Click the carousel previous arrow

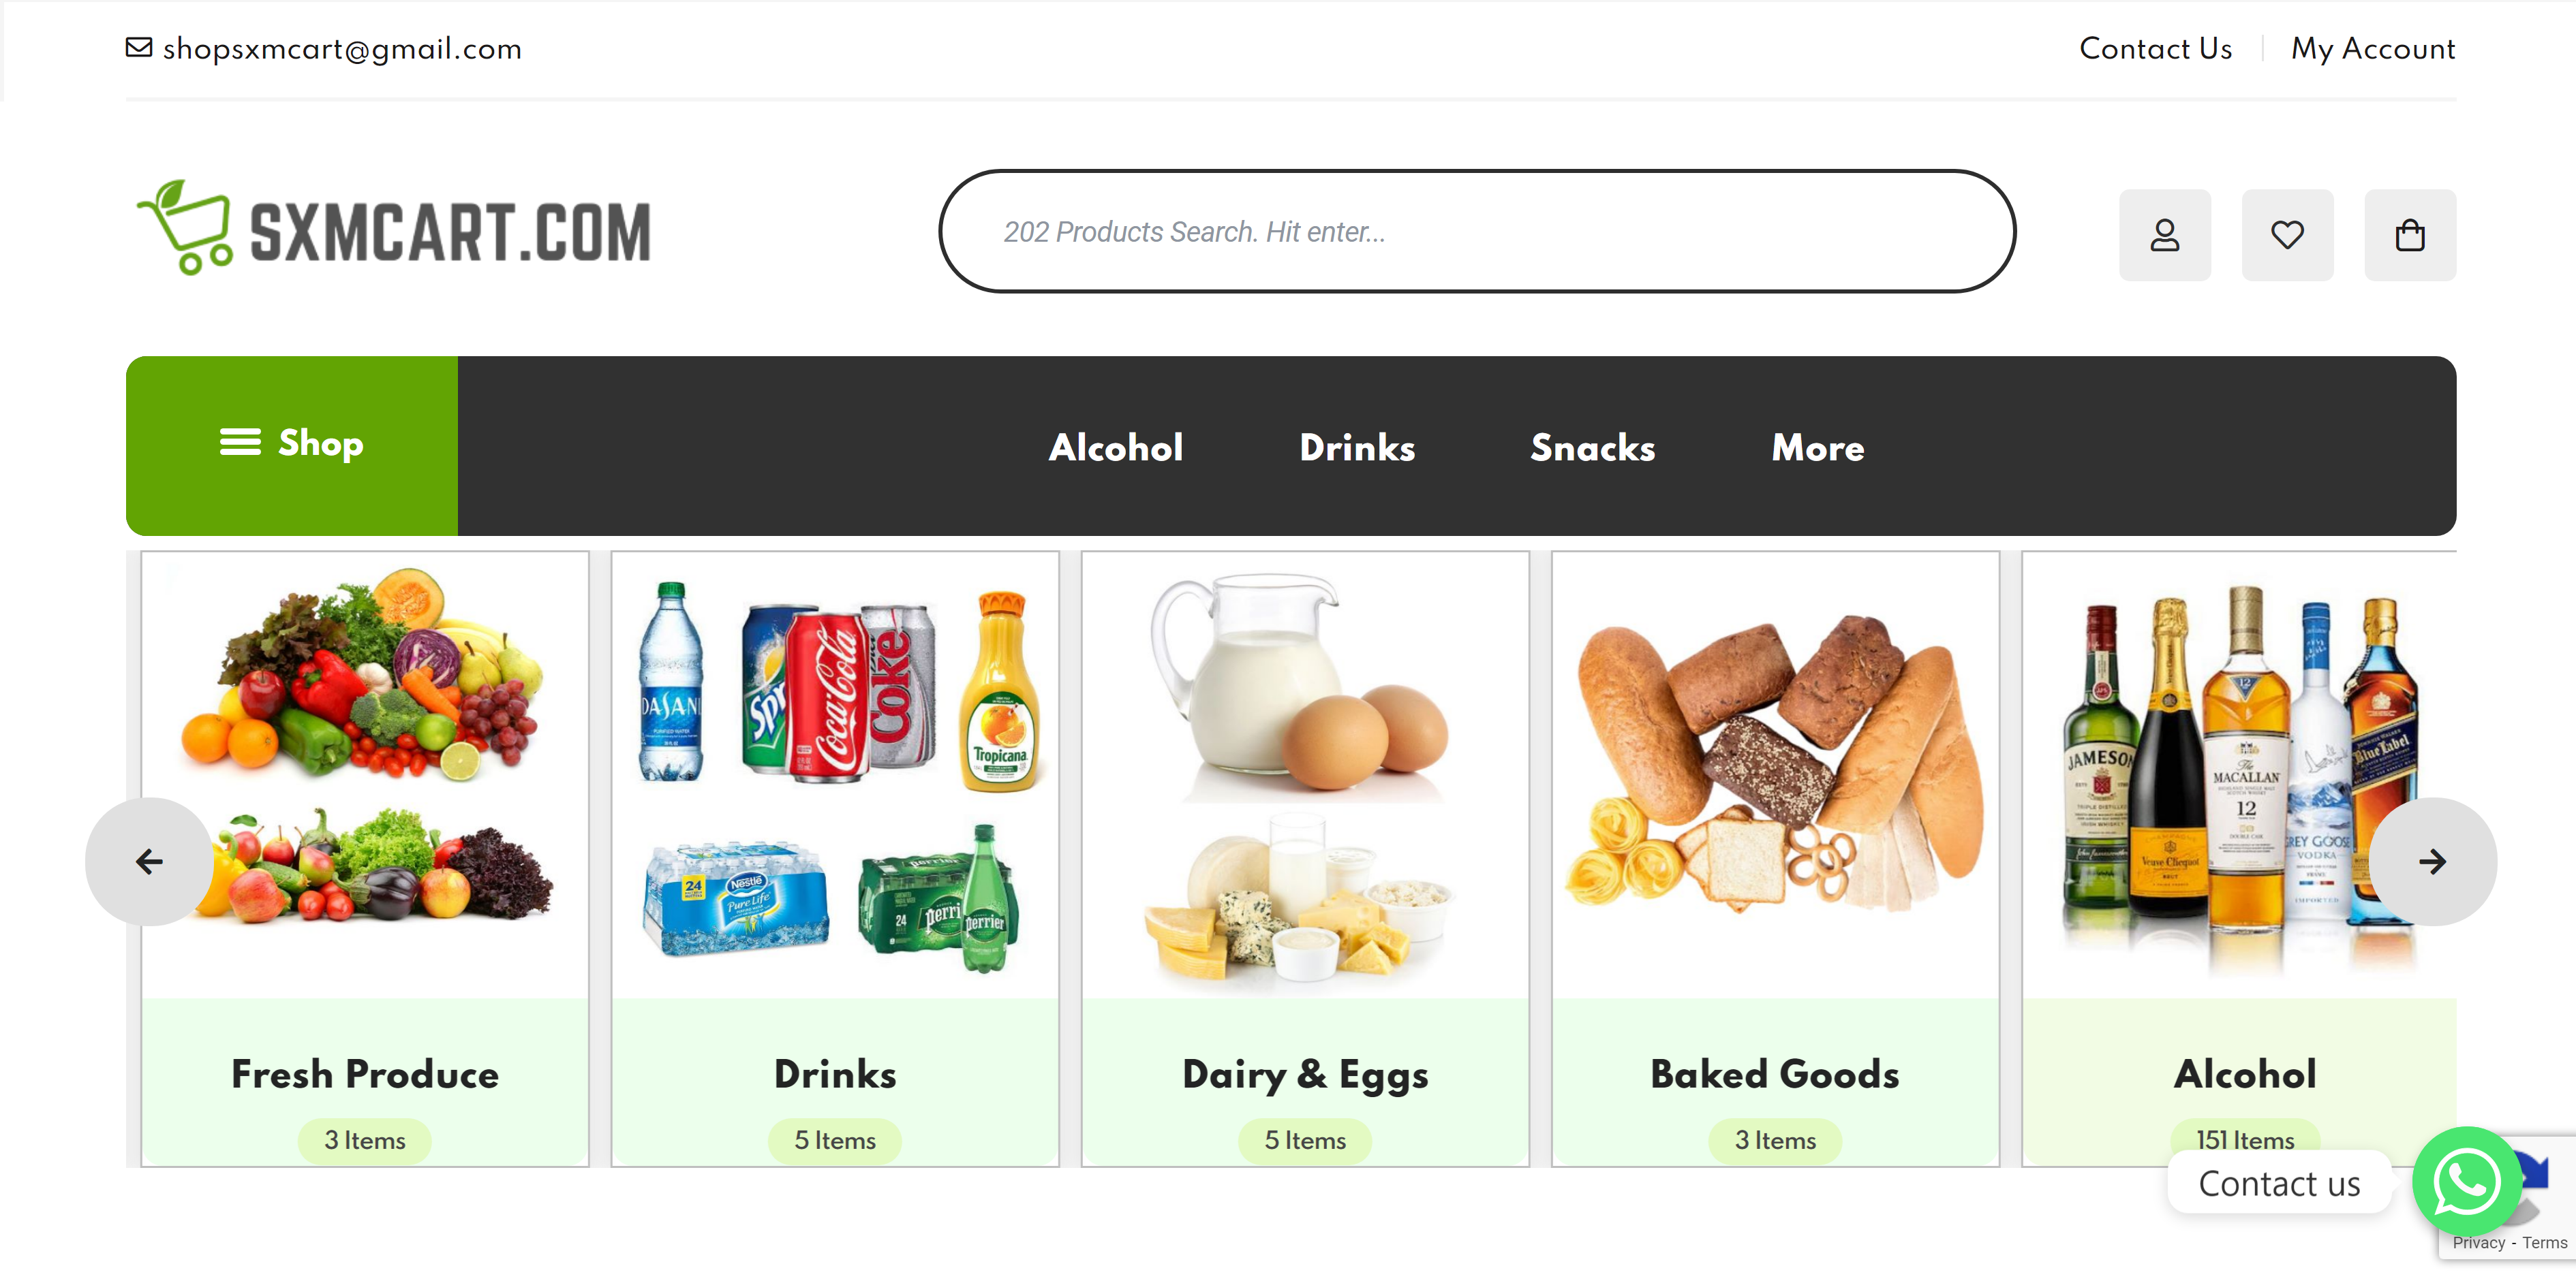point(149,861)
